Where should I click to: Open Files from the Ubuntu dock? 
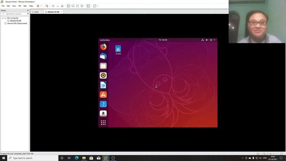pos(103,66)
